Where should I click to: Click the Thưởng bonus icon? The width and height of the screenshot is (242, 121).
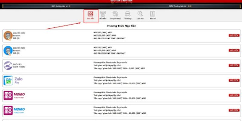click(x=128, y=14)
